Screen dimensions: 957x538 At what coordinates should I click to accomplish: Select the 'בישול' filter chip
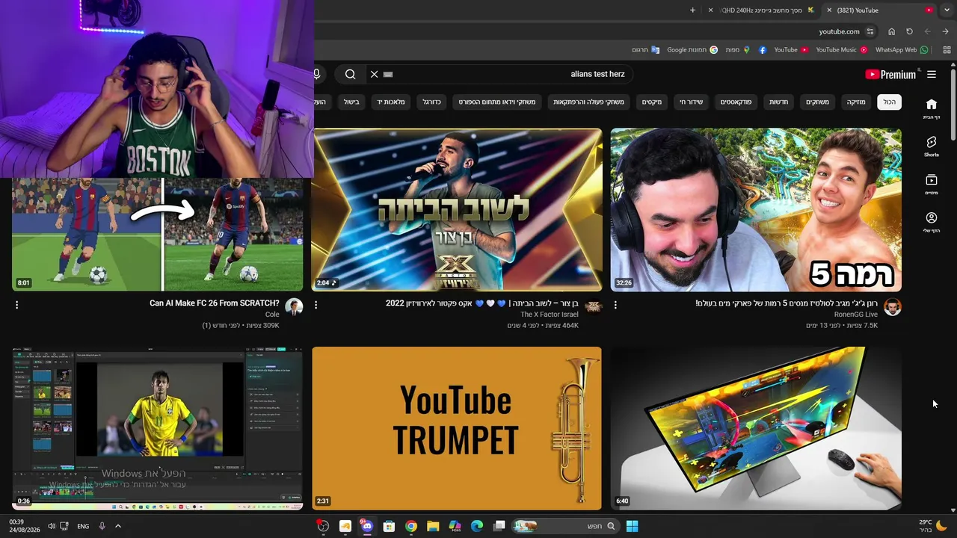click(351, 102)
